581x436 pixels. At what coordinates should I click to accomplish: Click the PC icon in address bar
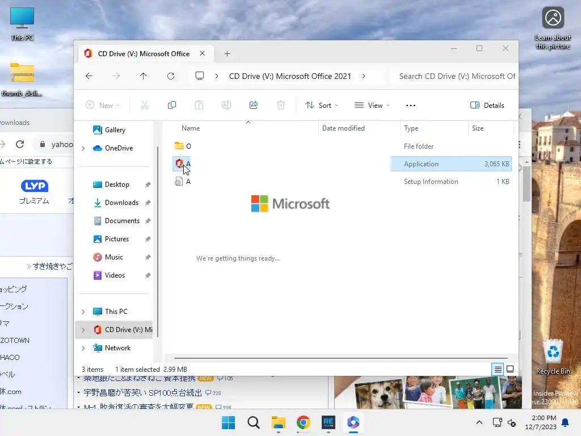[x=200, y=76]
